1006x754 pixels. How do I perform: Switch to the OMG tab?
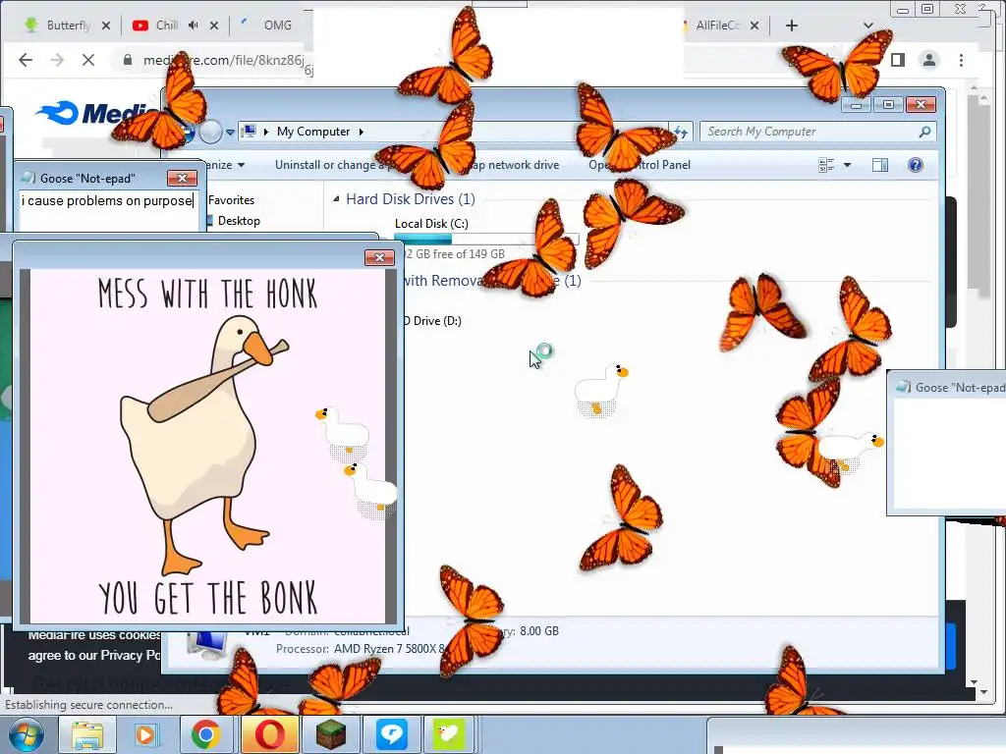(277, 25)
